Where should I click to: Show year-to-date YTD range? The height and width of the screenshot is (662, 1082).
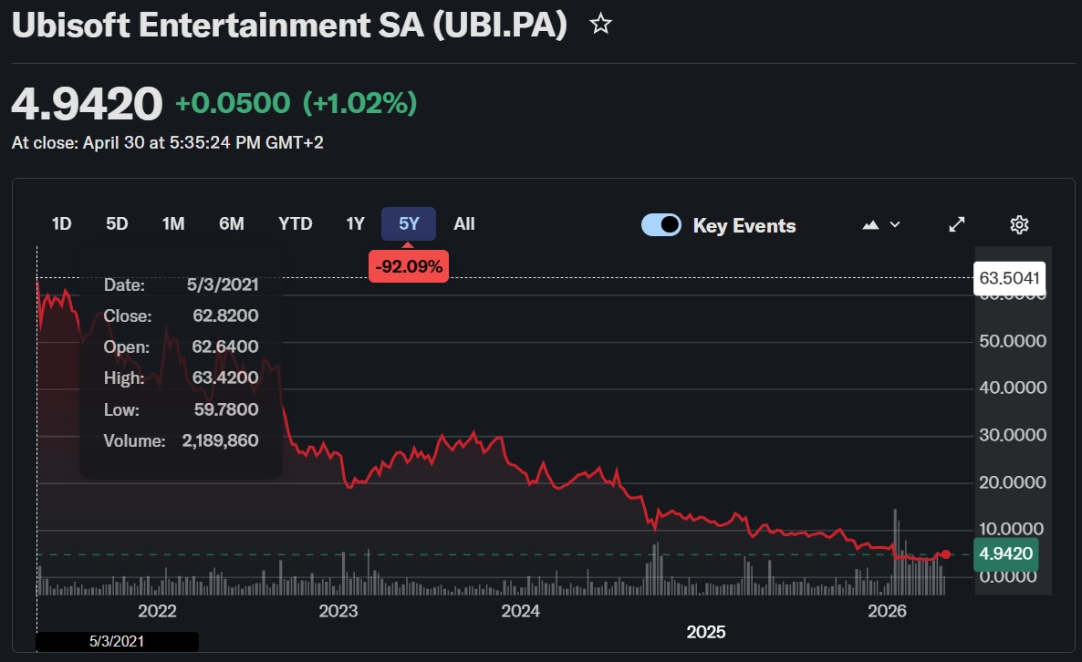pyautogui.click(x=296, y=224)
